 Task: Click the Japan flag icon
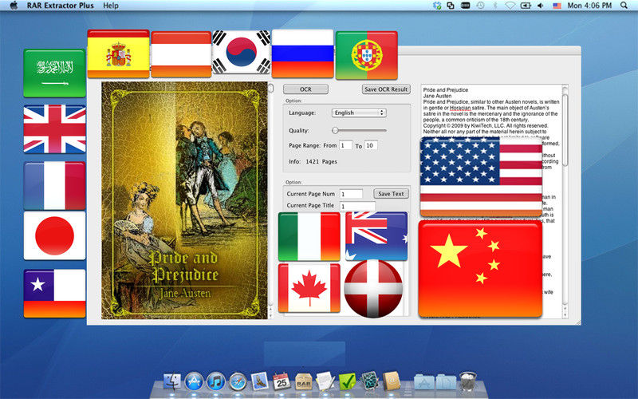point(54,235)
